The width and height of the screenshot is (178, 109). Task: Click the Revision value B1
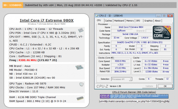[165, 49]
